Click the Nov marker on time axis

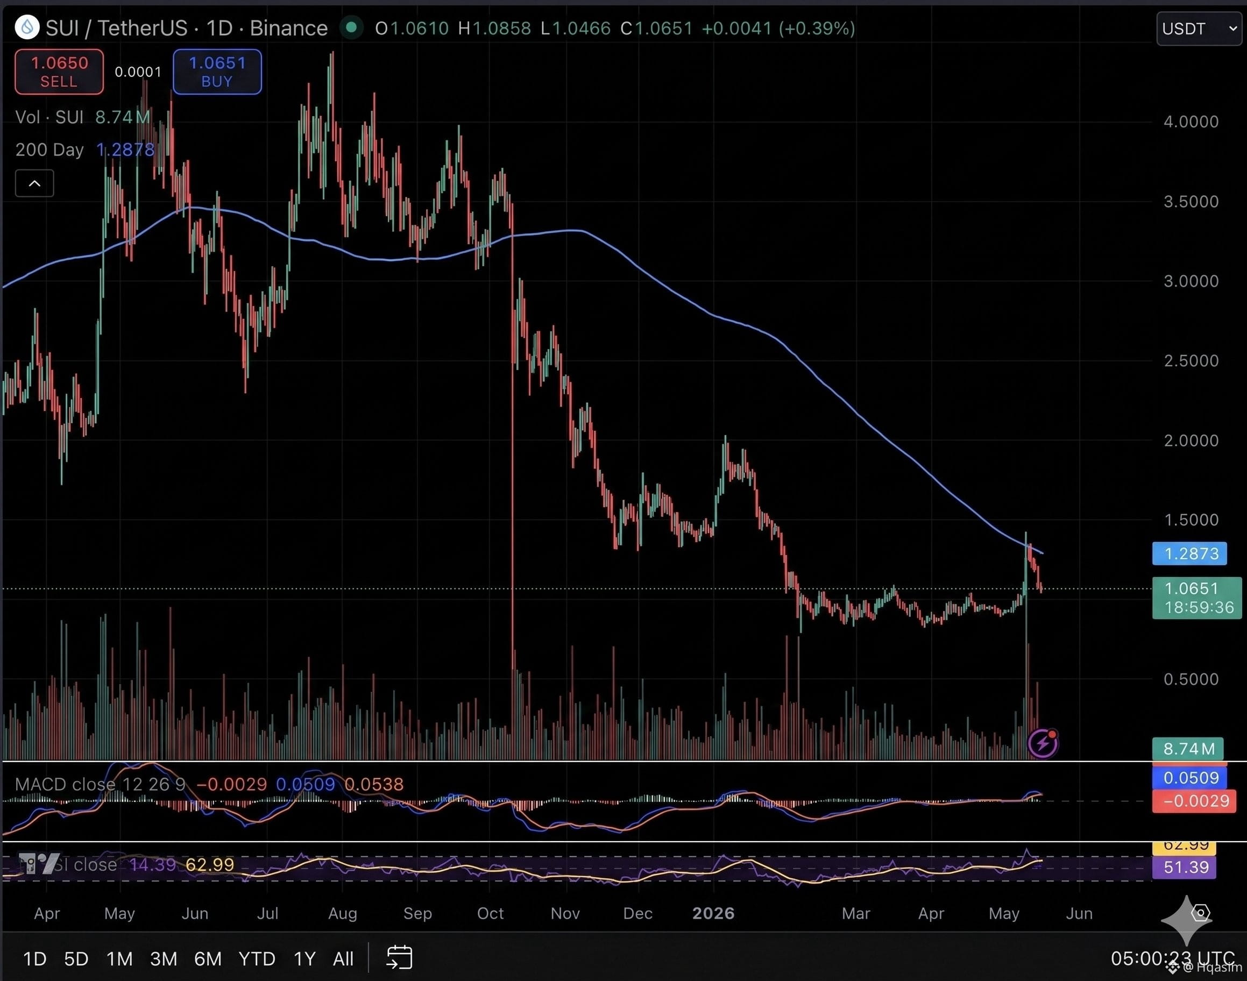565,913
